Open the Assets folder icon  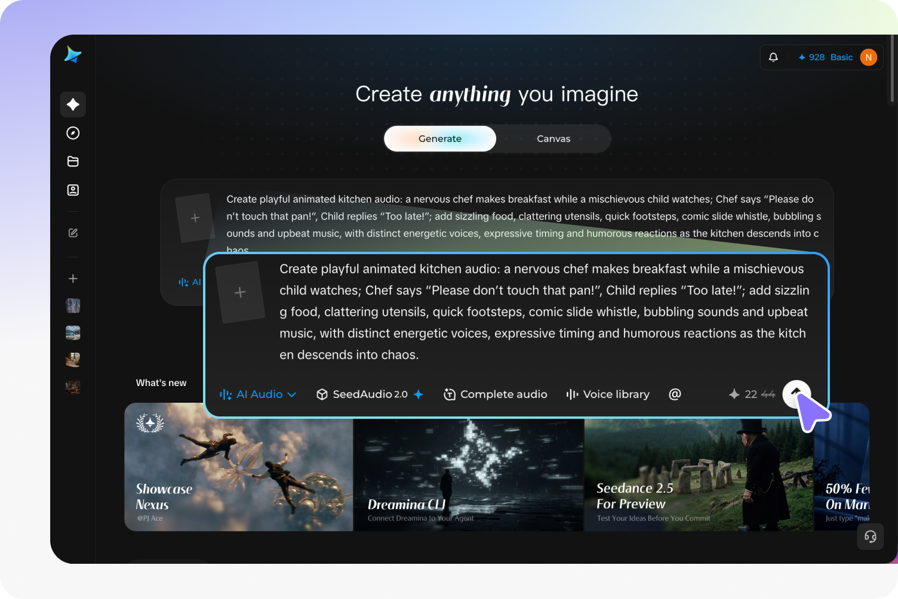[x=73, y=162]
